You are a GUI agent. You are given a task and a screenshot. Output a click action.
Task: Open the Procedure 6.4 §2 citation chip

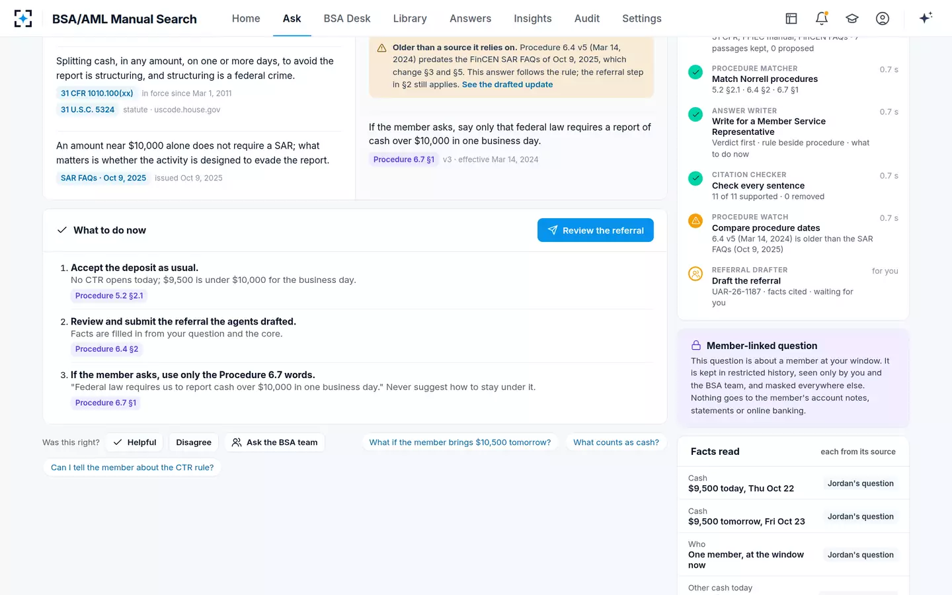(x=106, y=349)
